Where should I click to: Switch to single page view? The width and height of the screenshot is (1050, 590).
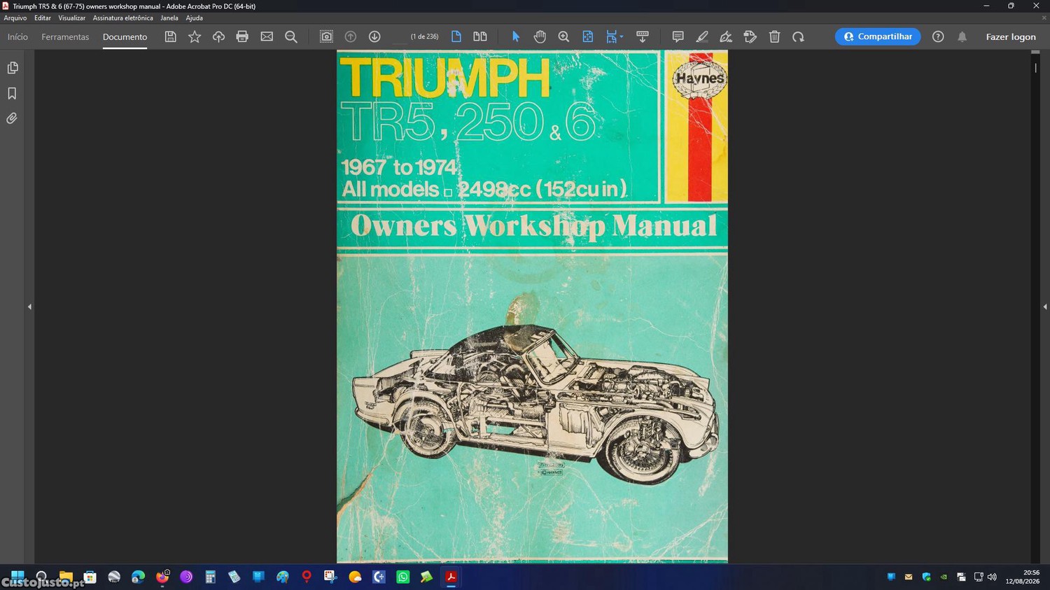(456, 36)
